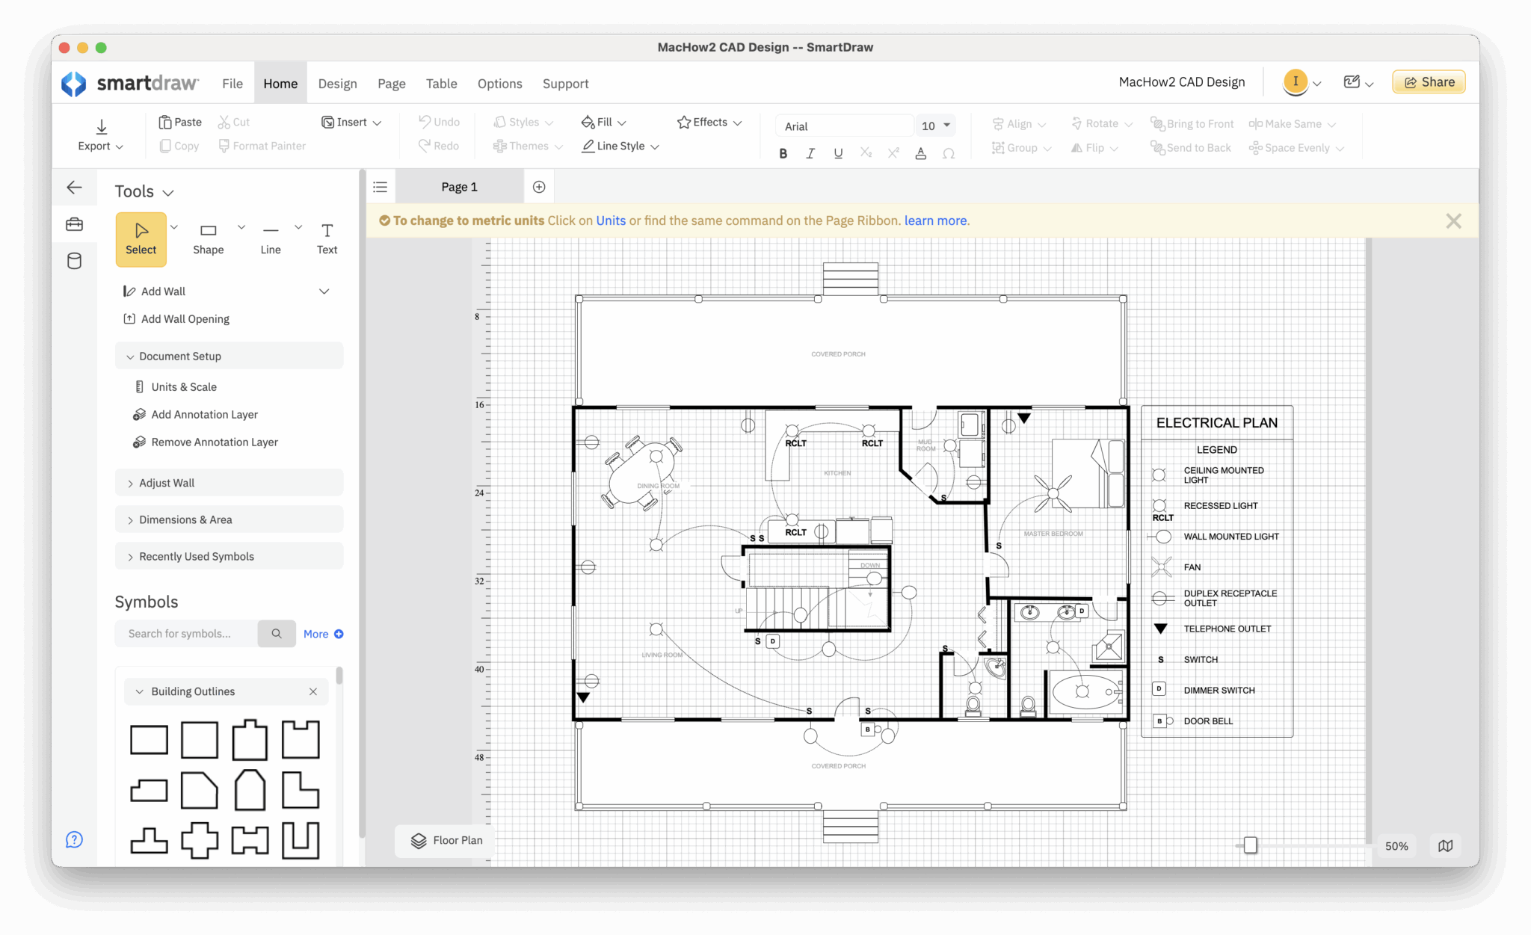Click the data cylinder sidebar icon
1531x935 pixels.
click(x=74, y=261)
